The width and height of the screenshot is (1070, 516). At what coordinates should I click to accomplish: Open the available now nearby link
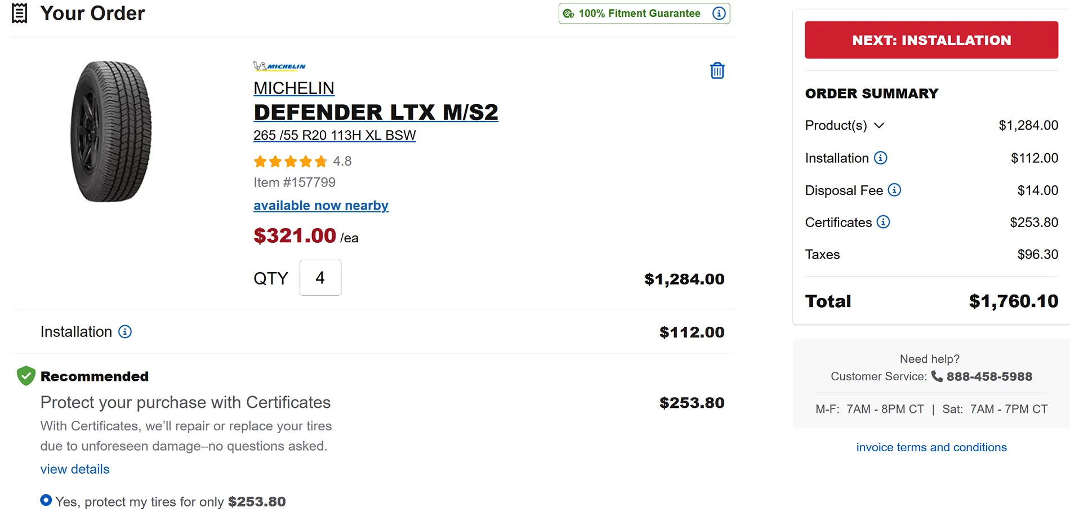pyautogui.click(x=320, y=205)
